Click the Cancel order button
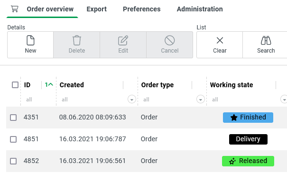 point(170,45)
